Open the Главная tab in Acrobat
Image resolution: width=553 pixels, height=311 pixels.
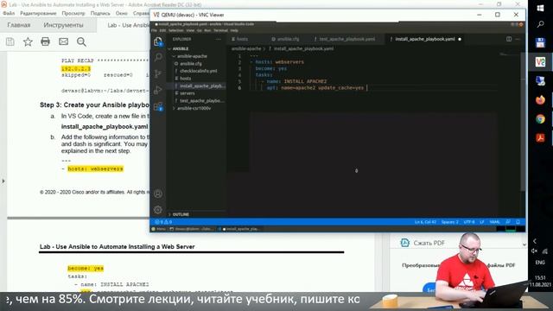[x=19, y=25]
